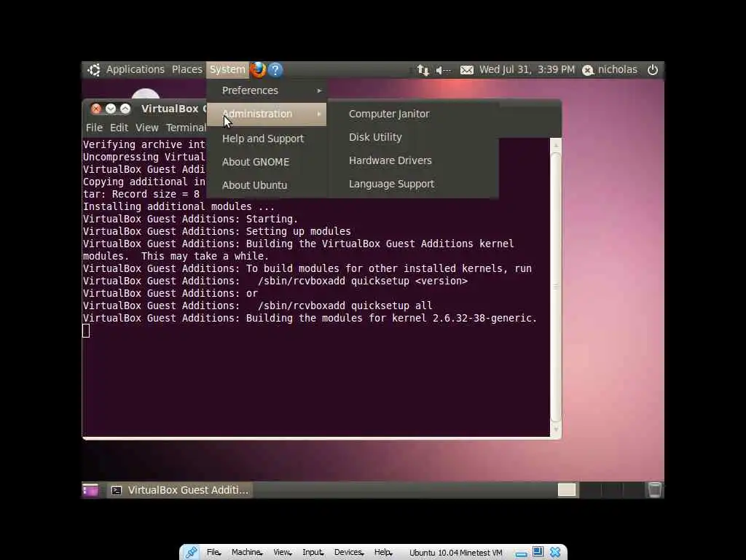The width and height of the screenshot is (746, 560).
Task: Launch Computer Janitor
Action: click(413, 114)
